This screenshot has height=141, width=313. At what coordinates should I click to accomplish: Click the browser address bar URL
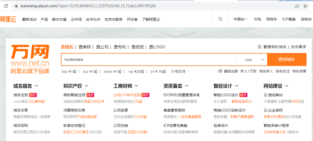click(x=88, y=6)
